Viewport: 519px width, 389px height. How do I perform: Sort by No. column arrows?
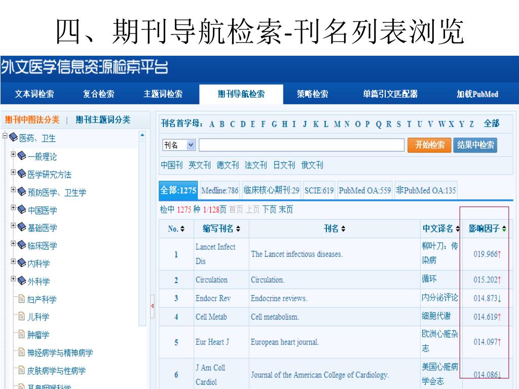pos(182,229)
